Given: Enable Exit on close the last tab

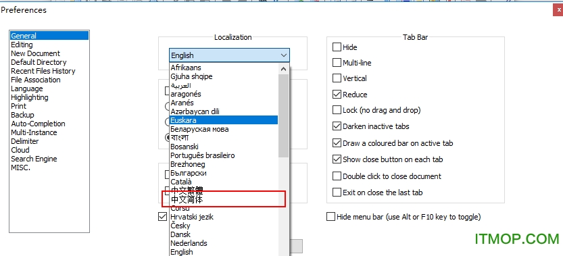Looking at the screenshot, I should click(337, 192).
